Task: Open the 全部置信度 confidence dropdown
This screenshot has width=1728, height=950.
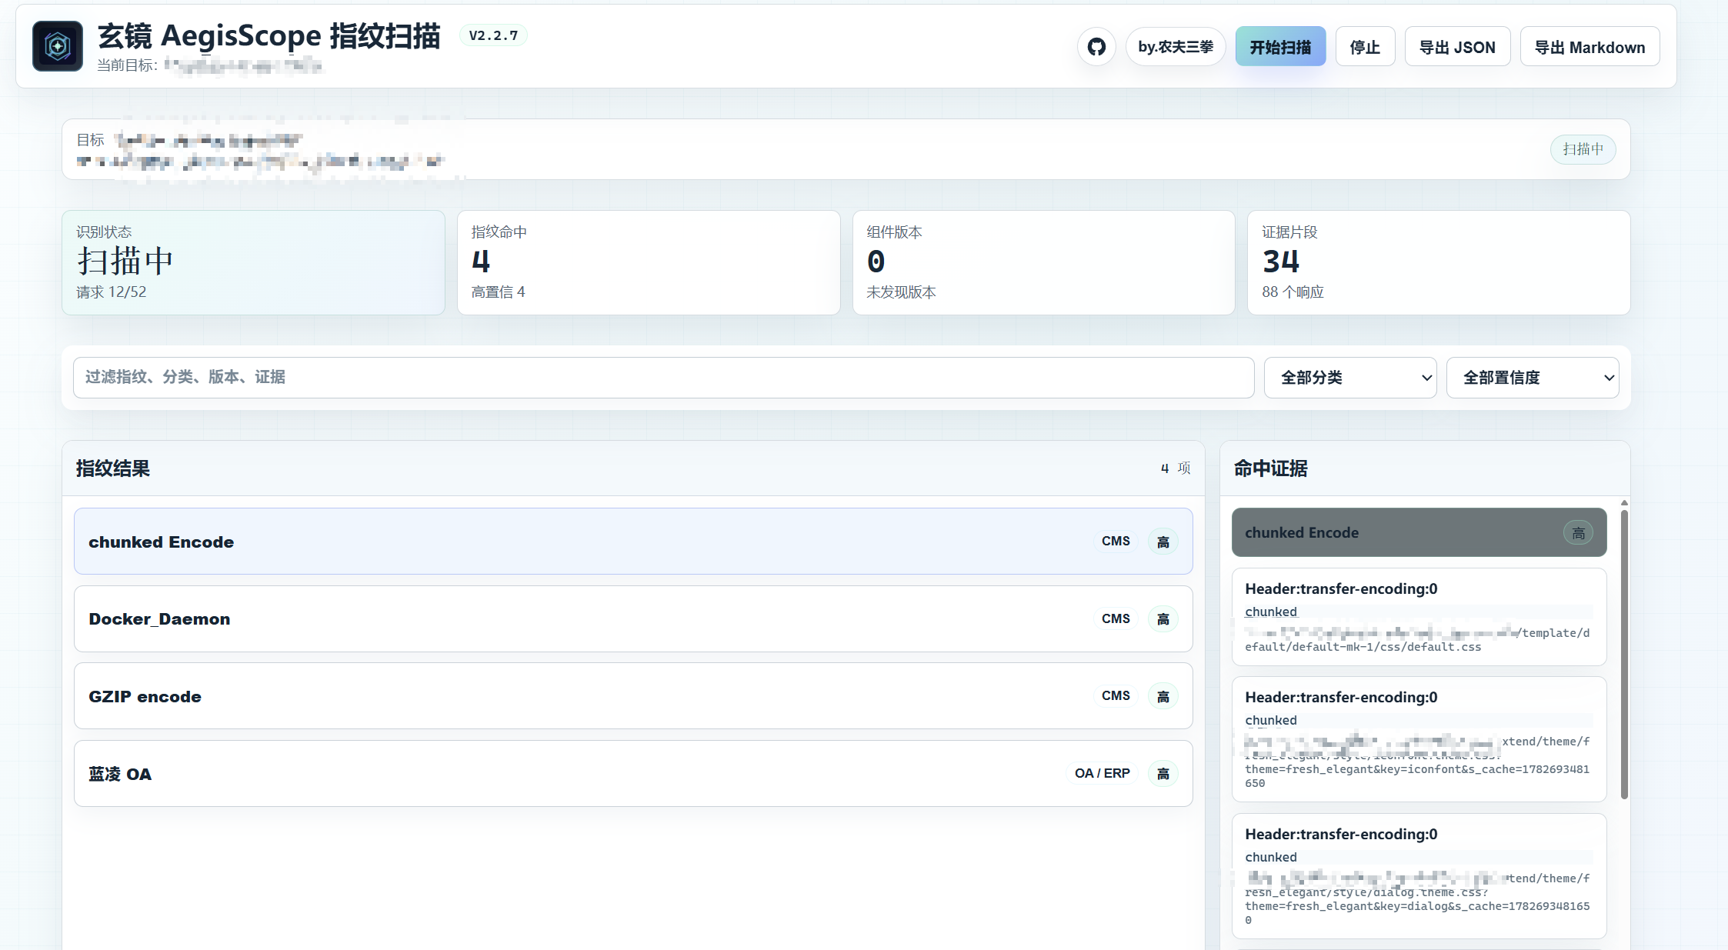Action: coord(1533,377)
